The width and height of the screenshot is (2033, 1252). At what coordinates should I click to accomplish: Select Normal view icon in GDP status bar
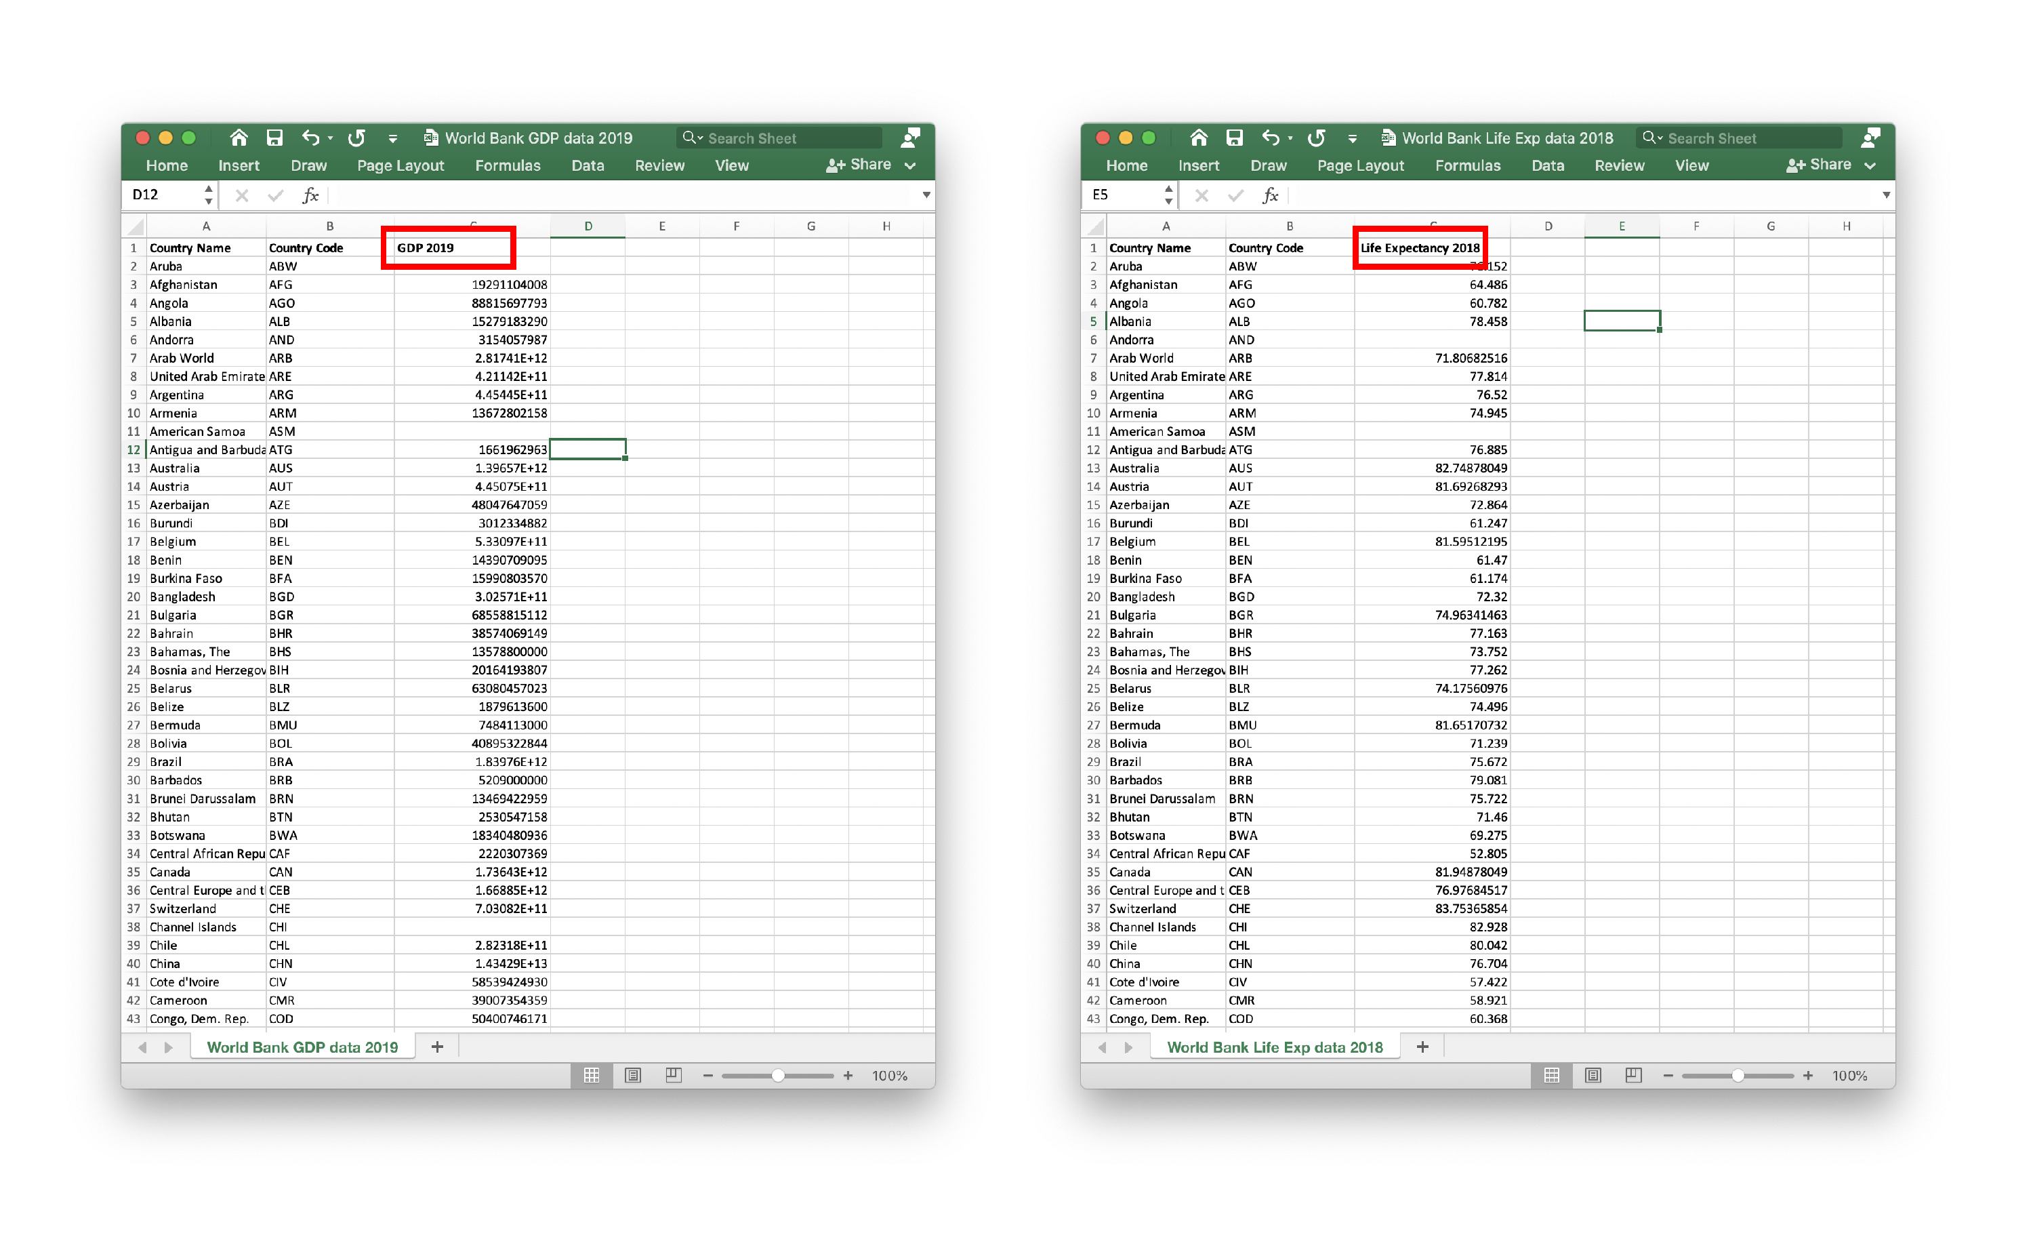[x=591, y=1075]
